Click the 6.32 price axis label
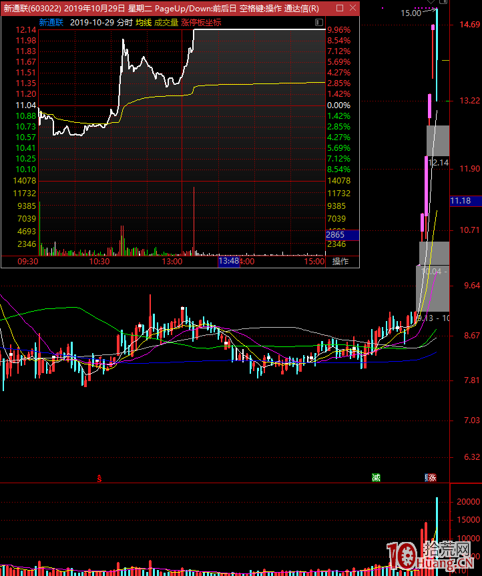Screen dimensions: 482x576 coord(472,457)
